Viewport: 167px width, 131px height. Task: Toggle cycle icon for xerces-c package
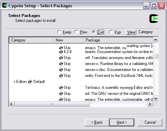point(61,64)
